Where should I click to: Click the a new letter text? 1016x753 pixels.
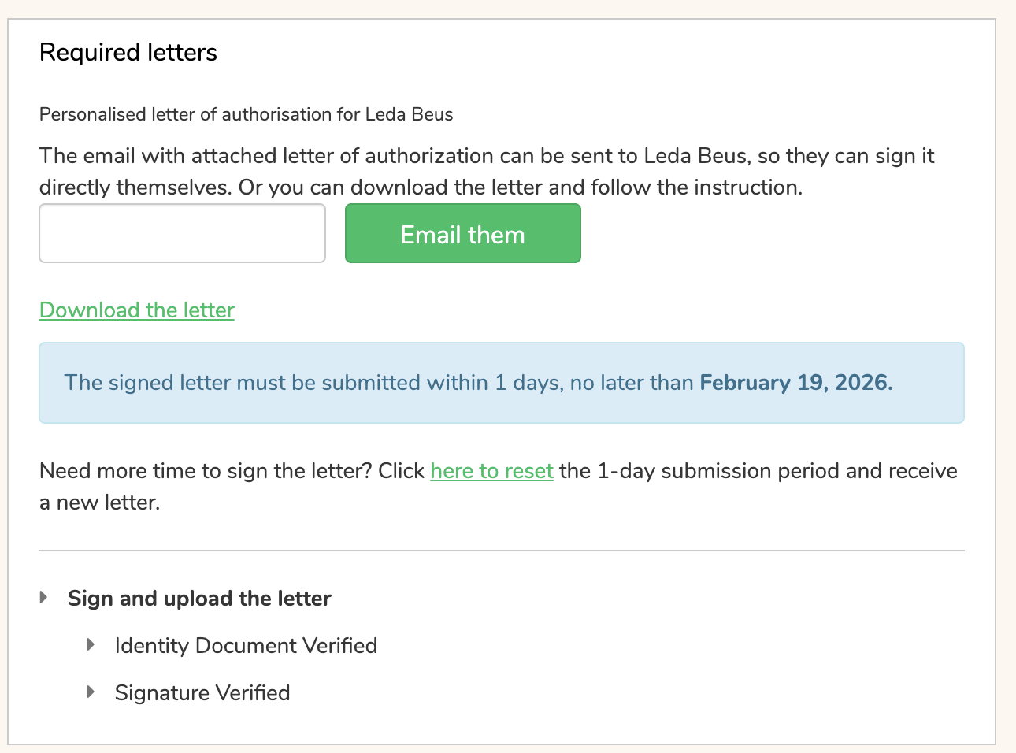click(x=100, y=503)
